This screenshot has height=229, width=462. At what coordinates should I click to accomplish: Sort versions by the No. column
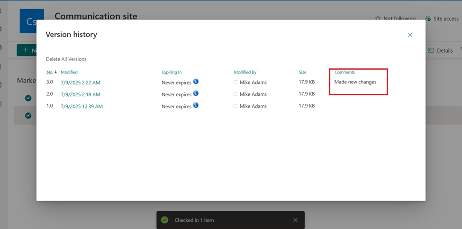pyautogui.click(x=50, y=72)
